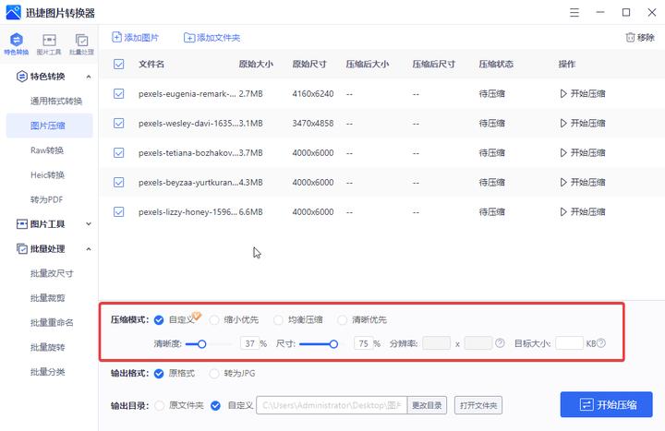Click the 特色转换 section icon in sidebar

click(x=21, y=77)
